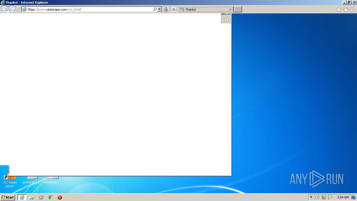Click the 3:54 AM system clock
Screen dimensions: 357x201
tap(343, 197)
